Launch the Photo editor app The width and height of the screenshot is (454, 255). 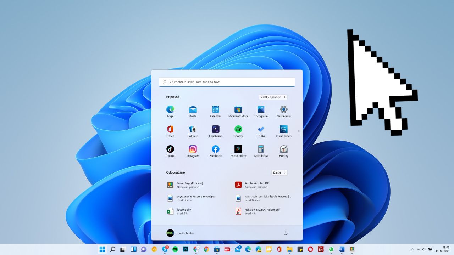coord(238,151)
